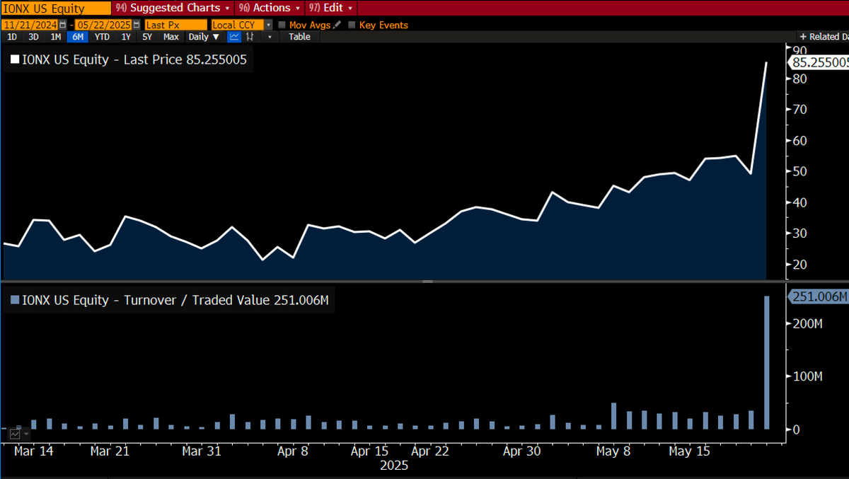Select the candlestick chart type icon

(250, 37)
